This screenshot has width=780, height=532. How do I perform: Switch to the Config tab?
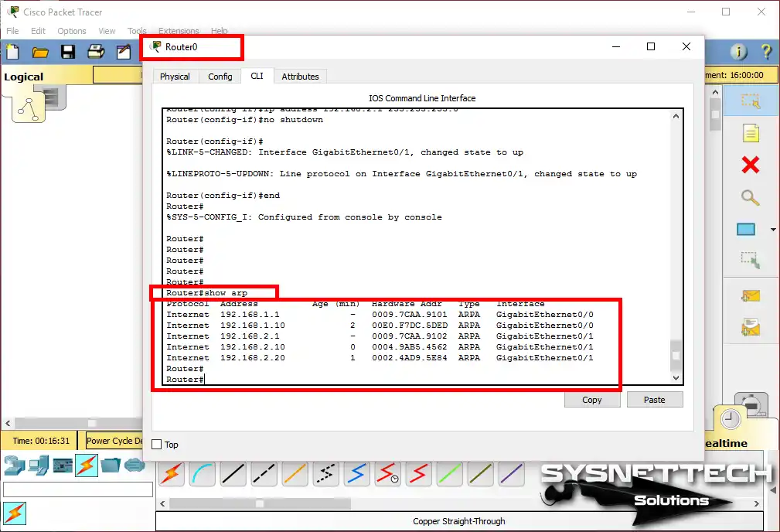click(x=220, y=76)
